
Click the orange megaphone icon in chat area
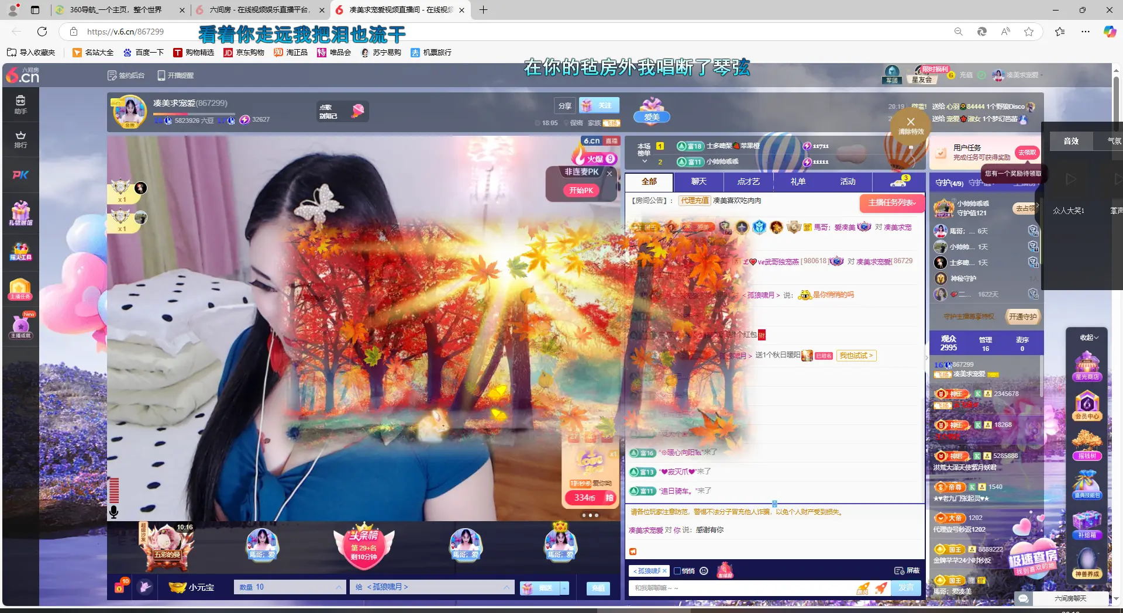point(633,552)
